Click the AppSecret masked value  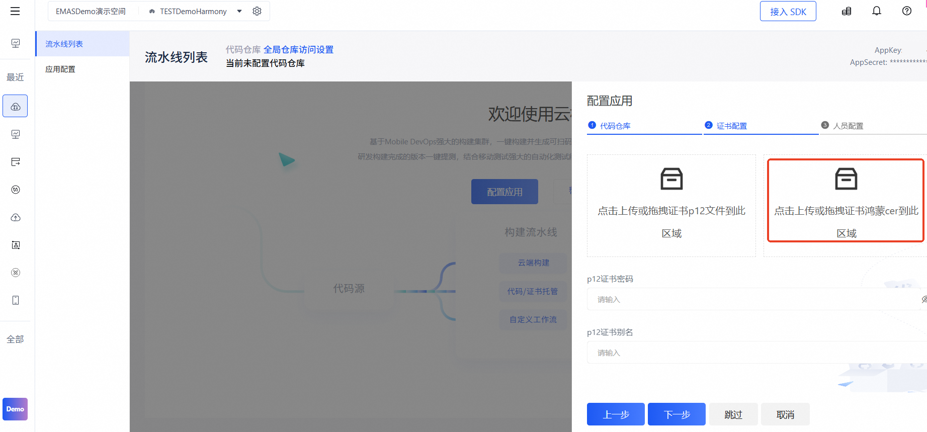(908, 62)
